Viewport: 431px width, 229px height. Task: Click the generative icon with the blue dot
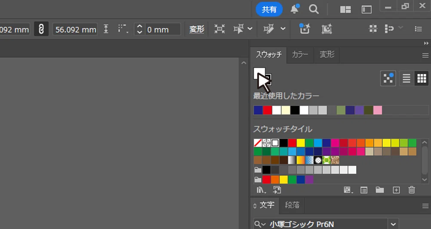[305, 28]
